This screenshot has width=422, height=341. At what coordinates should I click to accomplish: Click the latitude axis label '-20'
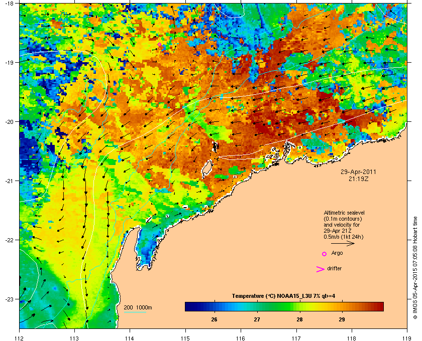point(10,122)
